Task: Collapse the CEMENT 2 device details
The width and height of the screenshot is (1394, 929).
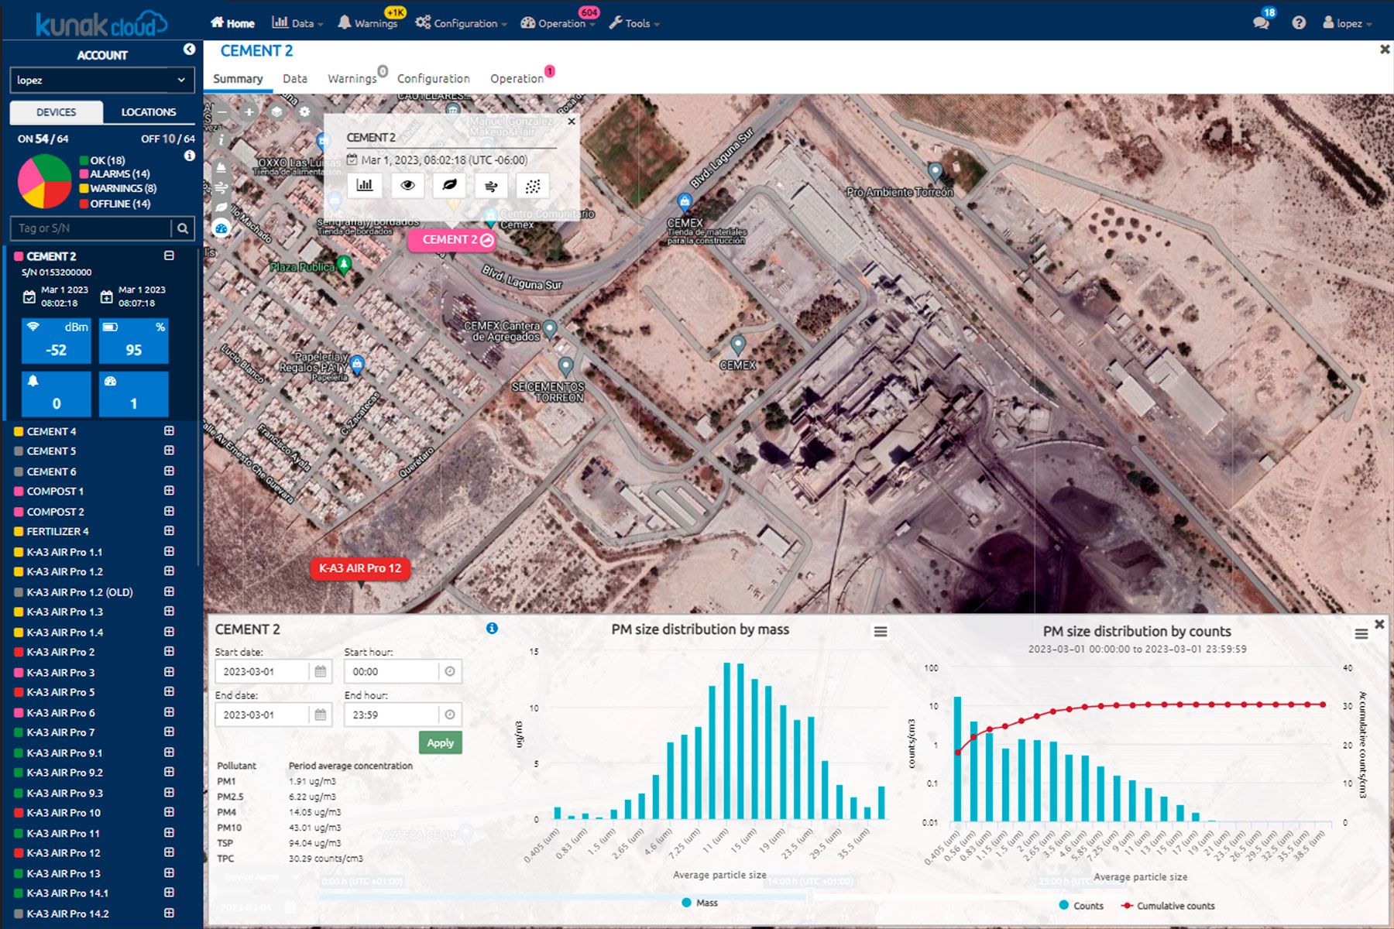Action: 169,255
